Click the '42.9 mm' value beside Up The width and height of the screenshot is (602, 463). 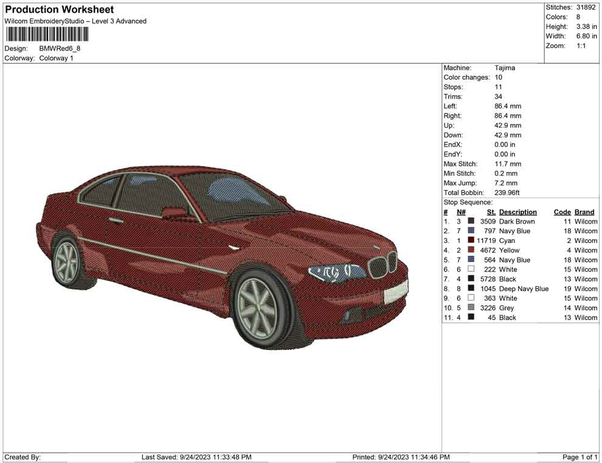[508, 125]
